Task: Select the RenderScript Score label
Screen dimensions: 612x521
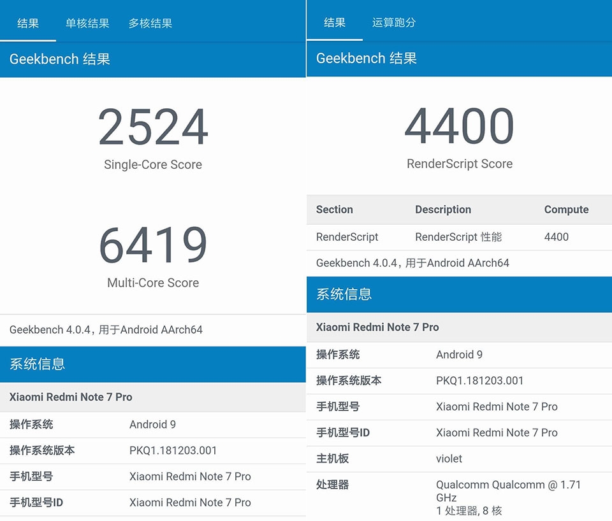Action: [x=460, y=164]
